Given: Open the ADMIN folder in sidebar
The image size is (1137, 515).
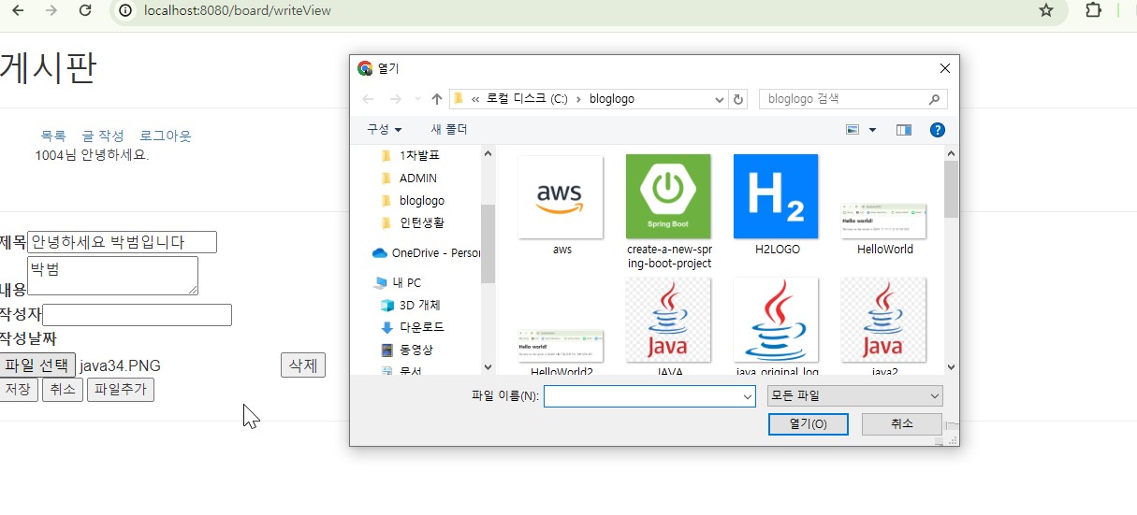Looking at the screenshot, I should tap(408, 178).
